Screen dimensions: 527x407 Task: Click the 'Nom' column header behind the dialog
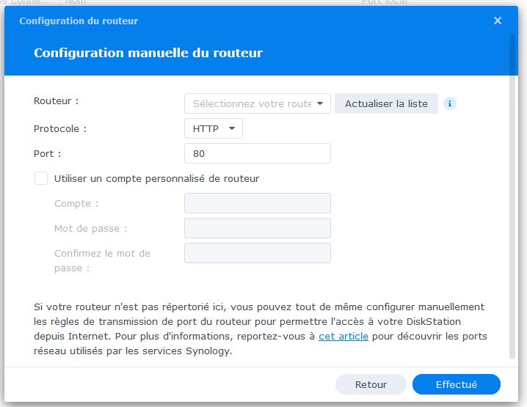pyautogui.click(x=76, y=3)
